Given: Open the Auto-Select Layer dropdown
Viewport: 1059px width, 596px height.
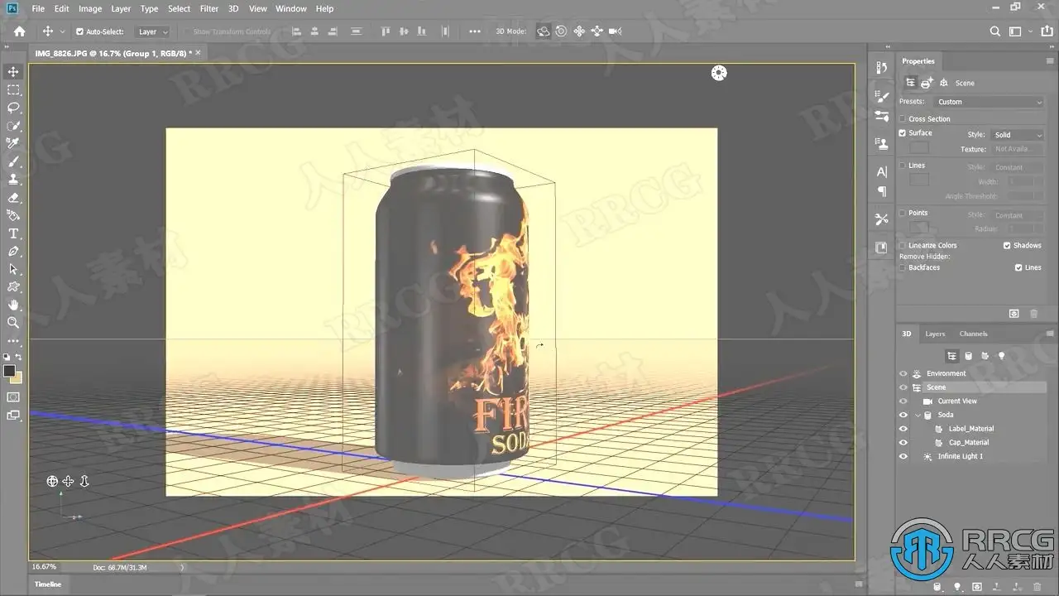Looking at the screenshot, I should [152, 31].
